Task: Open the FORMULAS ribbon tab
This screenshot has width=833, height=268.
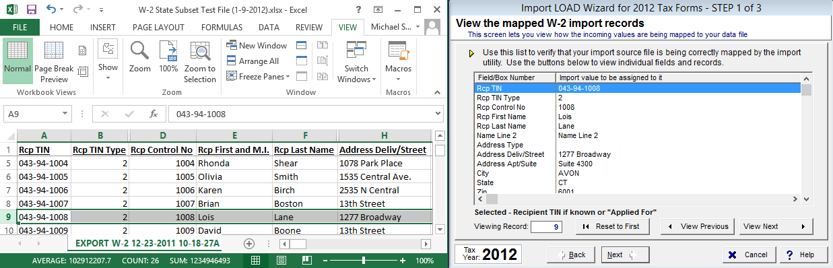Action: (x=223, y=28)
